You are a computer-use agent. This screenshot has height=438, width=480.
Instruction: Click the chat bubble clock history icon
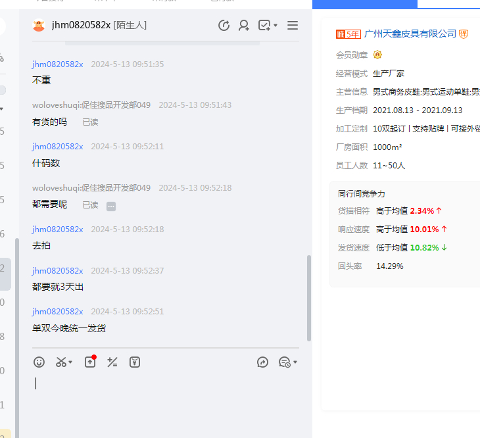coord(284,362)
